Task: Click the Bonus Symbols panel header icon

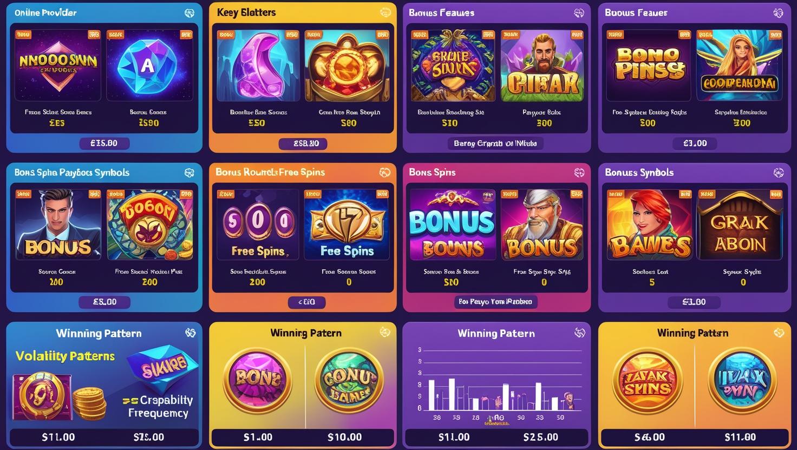Action: click(779, 173)
